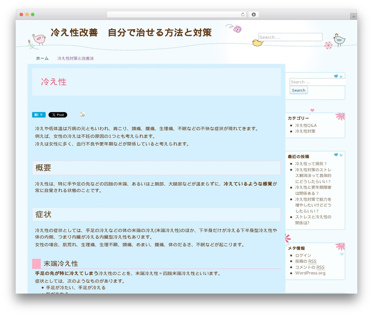Click the カテゴリー widget title
This screenshot has width=373, height=316.
[298, 118]
